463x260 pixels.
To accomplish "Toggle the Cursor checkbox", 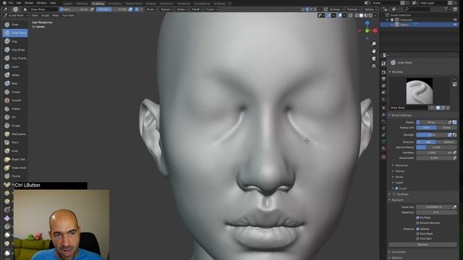I will click(x=396, y=188).
